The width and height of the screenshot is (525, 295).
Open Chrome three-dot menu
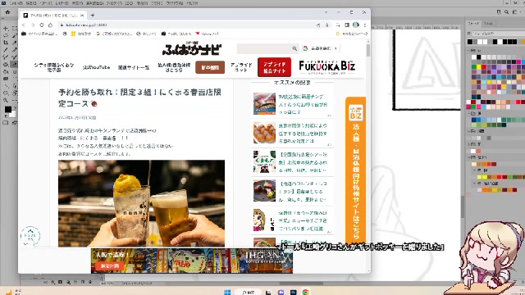pos(365,25)
